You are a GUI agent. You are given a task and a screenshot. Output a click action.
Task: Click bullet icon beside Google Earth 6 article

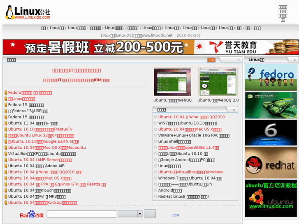[6, 141]
